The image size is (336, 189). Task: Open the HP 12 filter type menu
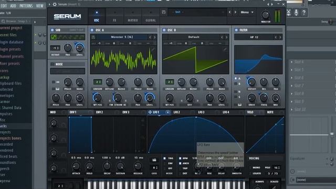click(x=254, y=37)
